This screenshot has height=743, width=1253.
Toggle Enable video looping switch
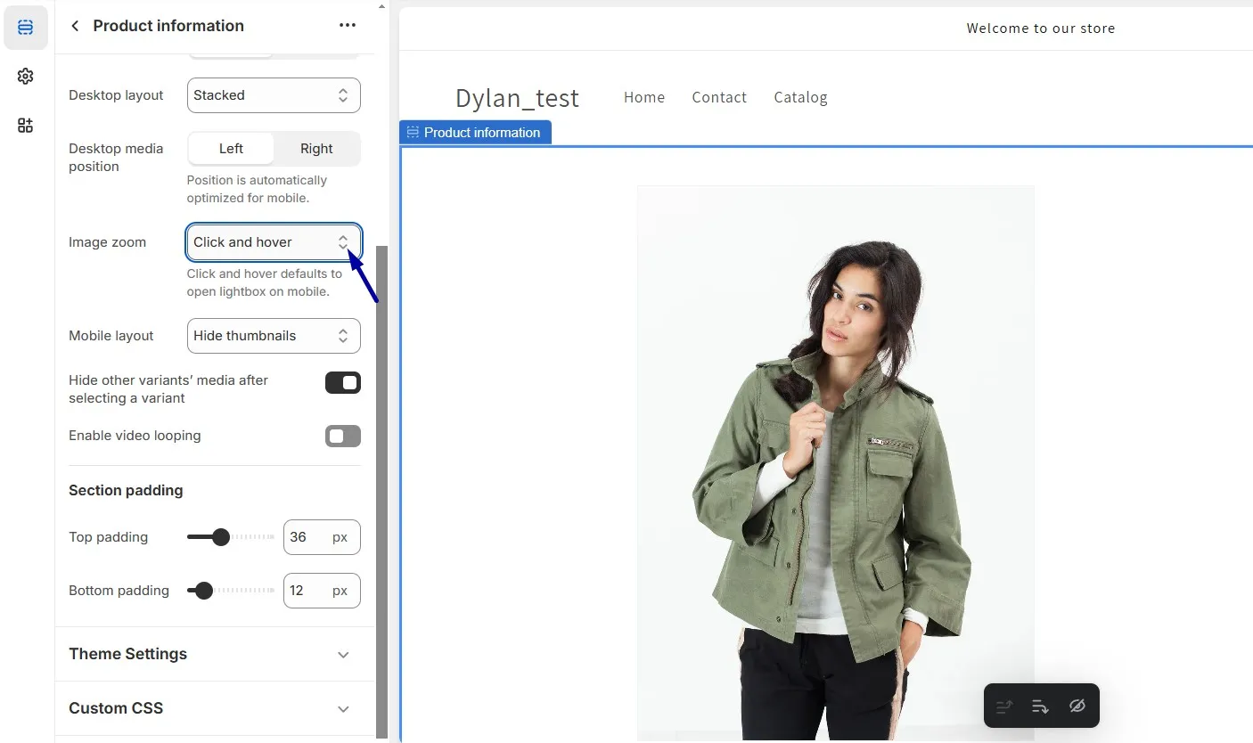click(343, 436)
